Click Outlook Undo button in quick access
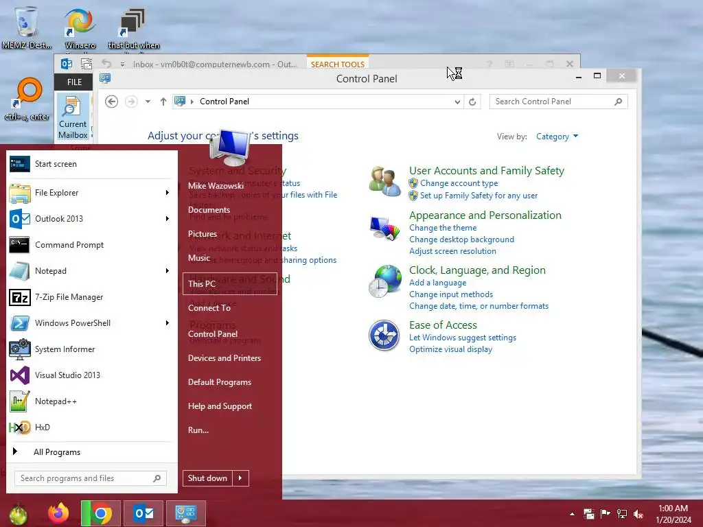This screenshot has height=527, width=703. click(106, 64)
